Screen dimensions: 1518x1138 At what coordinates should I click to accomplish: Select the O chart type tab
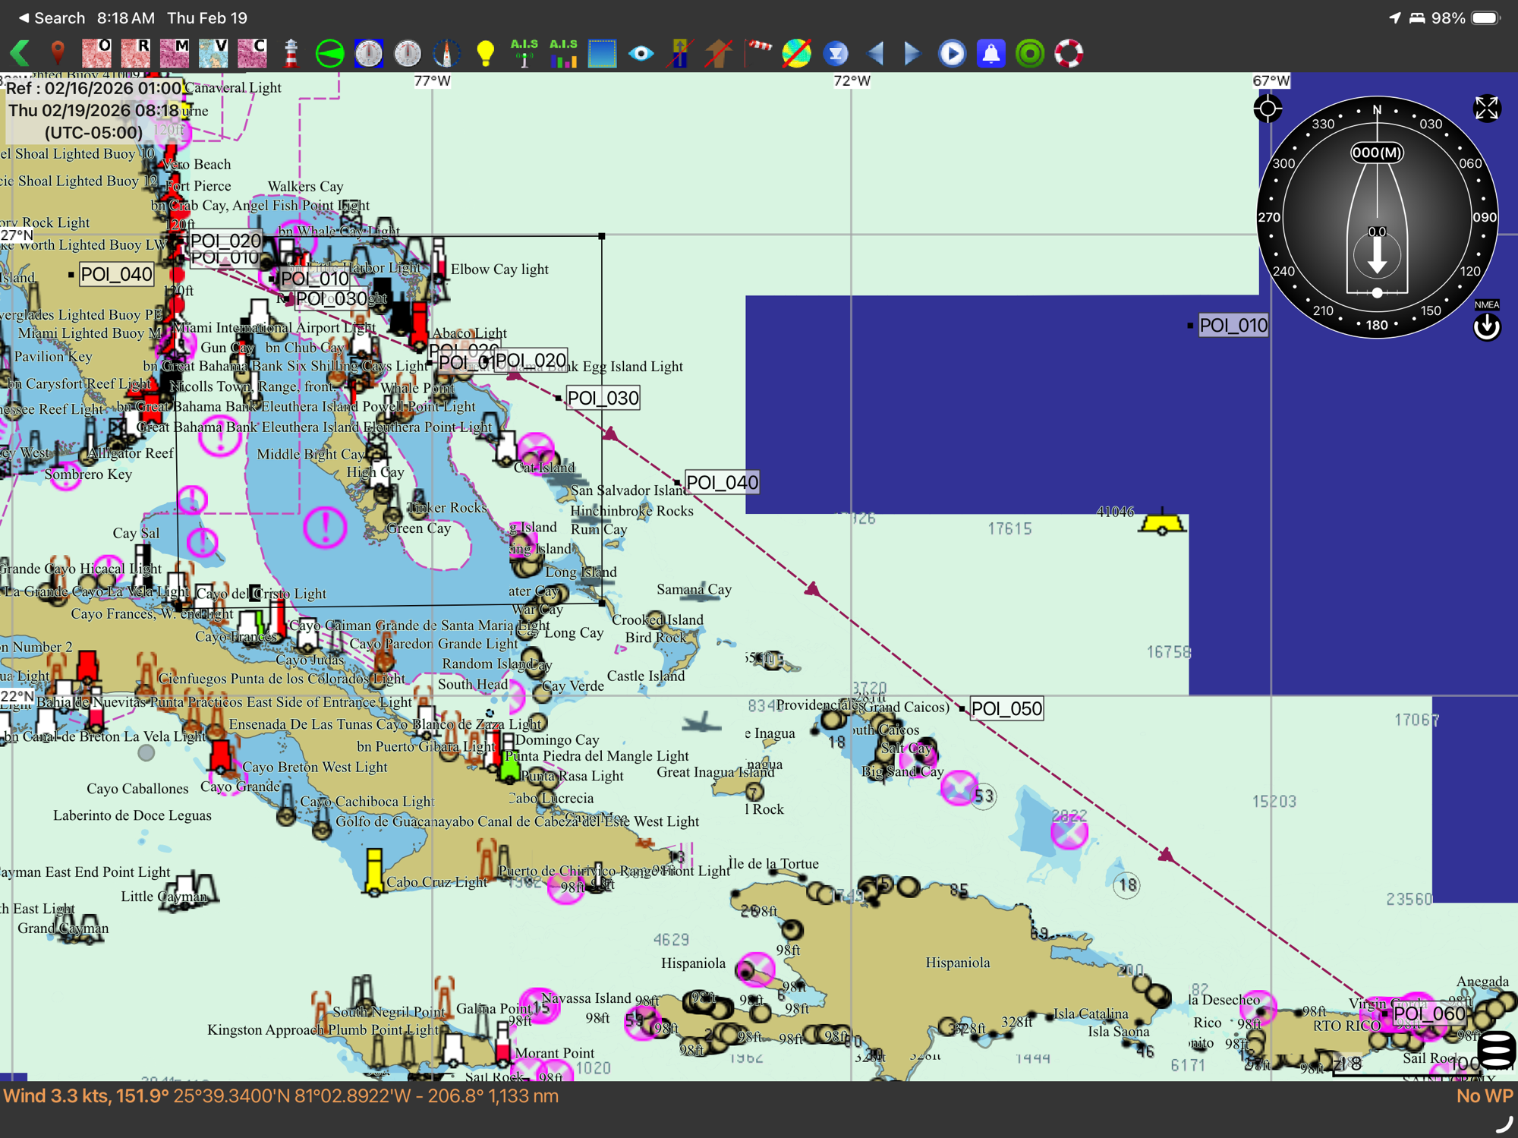coord(96,53)
